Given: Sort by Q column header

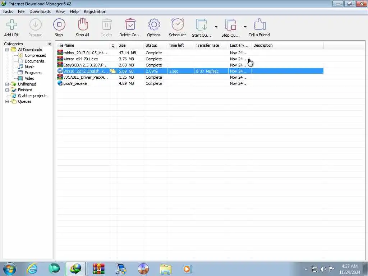Looking at the screenshot, I should tap(113, 45).
